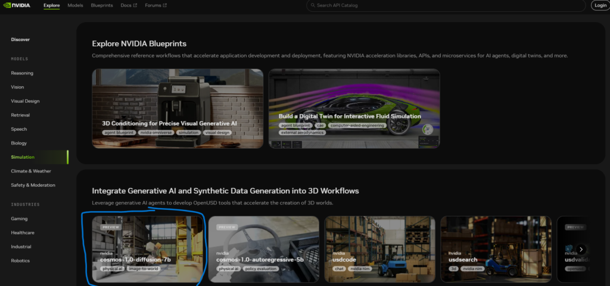Select Reasoning in the sidebar

(x=22, y=73)
